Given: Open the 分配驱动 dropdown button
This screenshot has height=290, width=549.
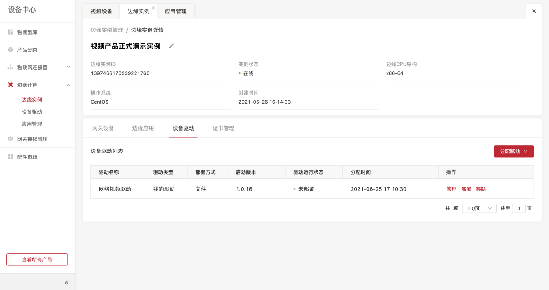Looking at the screenshot, I should point(513,151).
